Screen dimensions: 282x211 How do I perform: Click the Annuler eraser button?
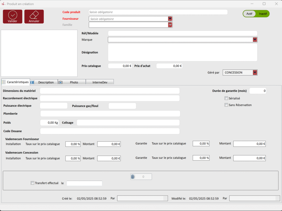[x=34, y=17]
